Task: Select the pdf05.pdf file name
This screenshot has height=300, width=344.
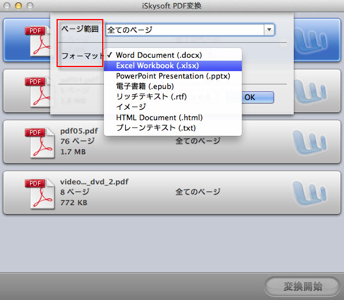Action: tap(79, 131)
